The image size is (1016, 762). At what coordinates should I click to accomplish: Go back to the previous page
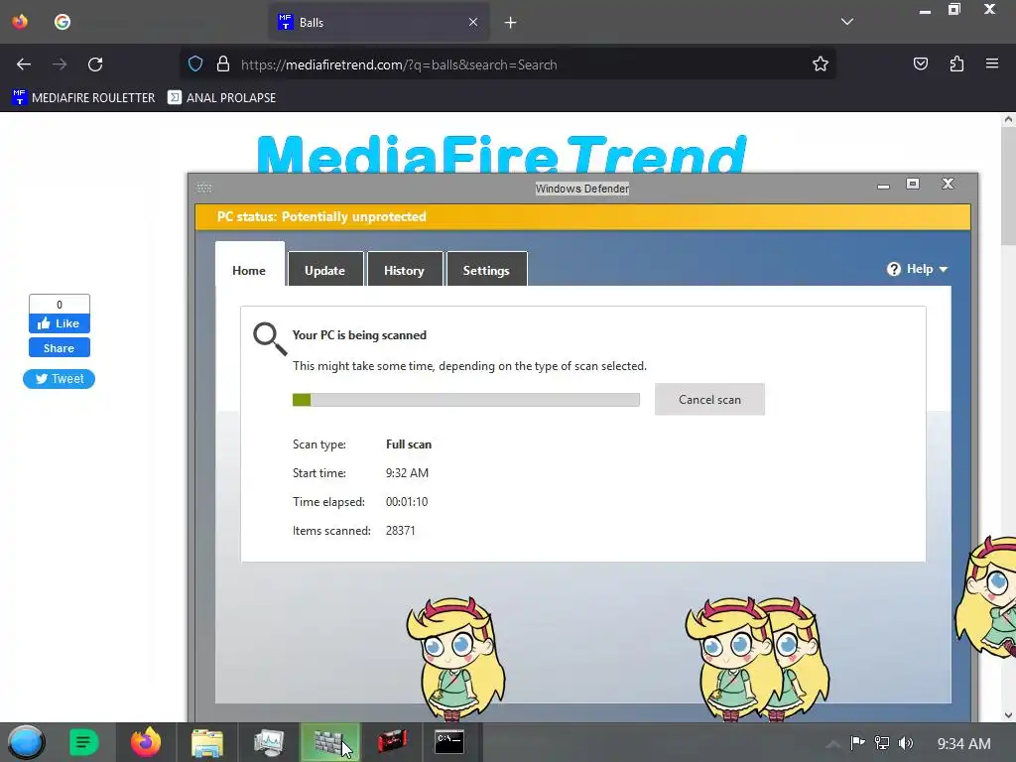[x=24, y=64]
